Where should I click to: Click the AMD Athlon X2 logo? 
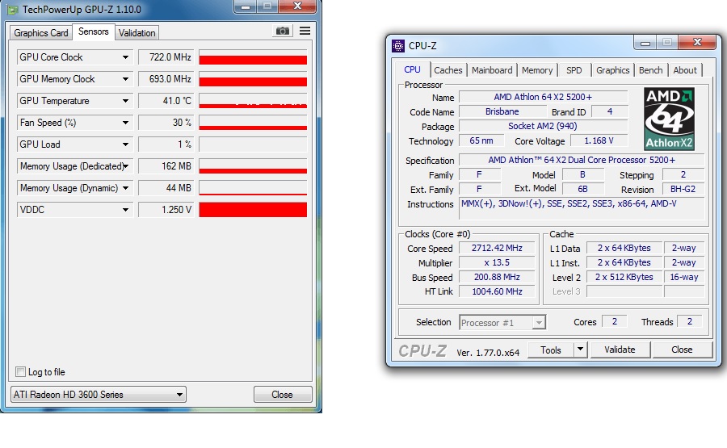coord(669,119)
